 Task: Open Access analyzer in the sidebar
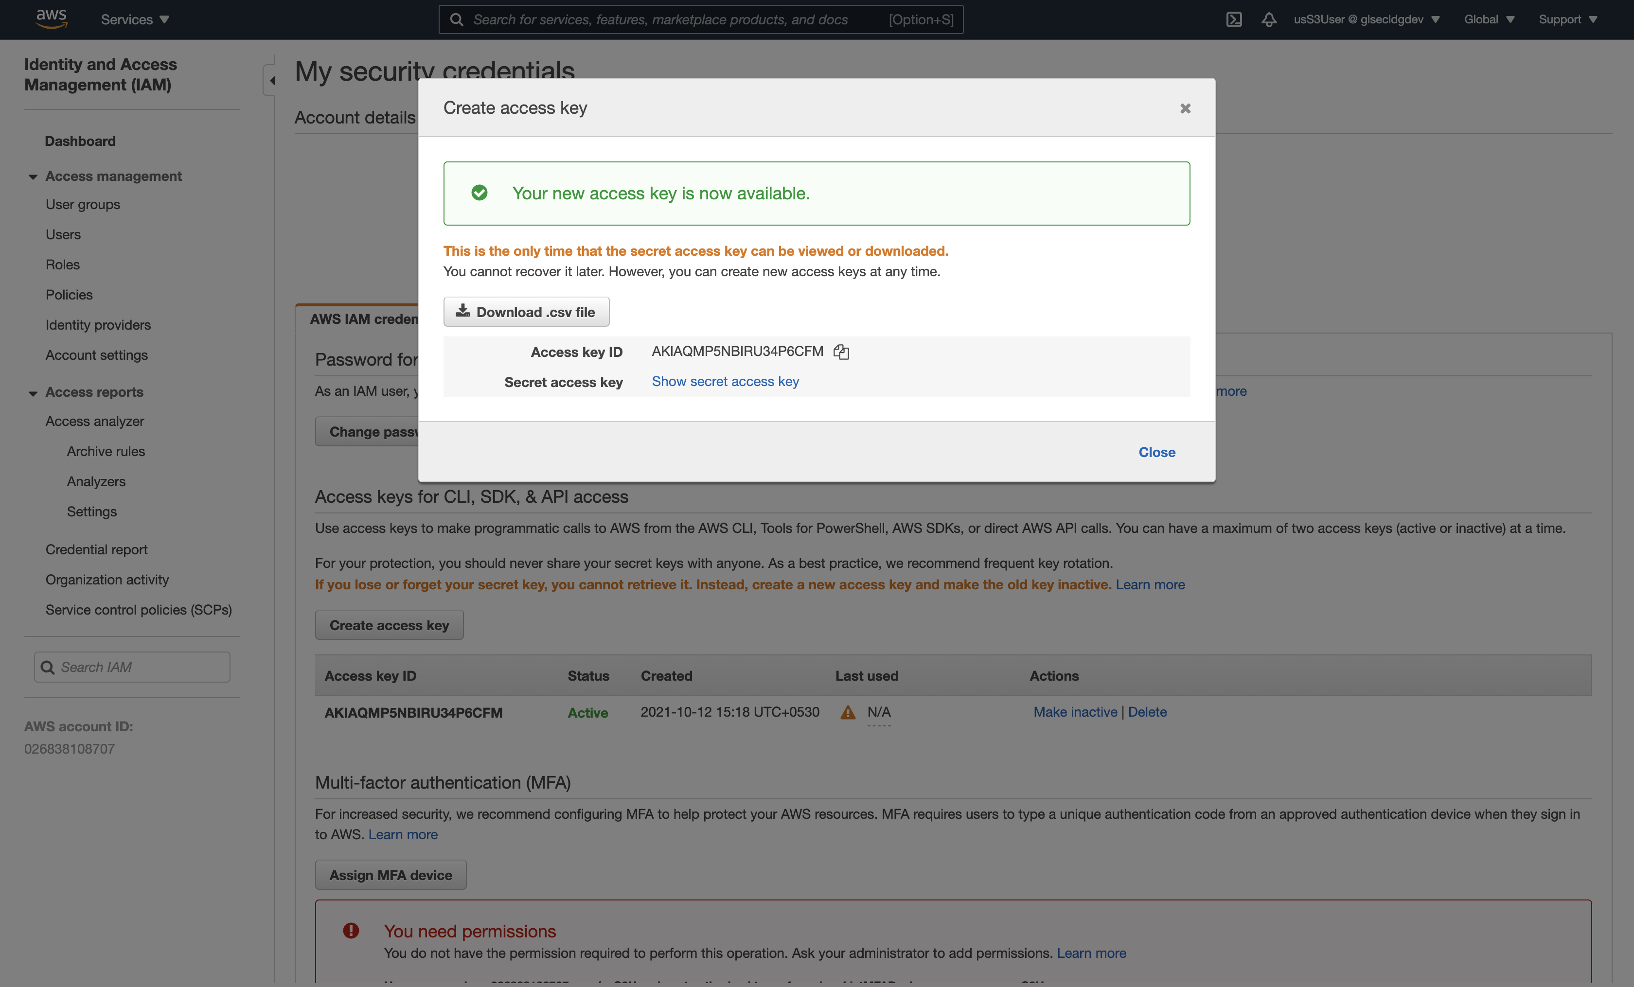click(x=95, y=422)
